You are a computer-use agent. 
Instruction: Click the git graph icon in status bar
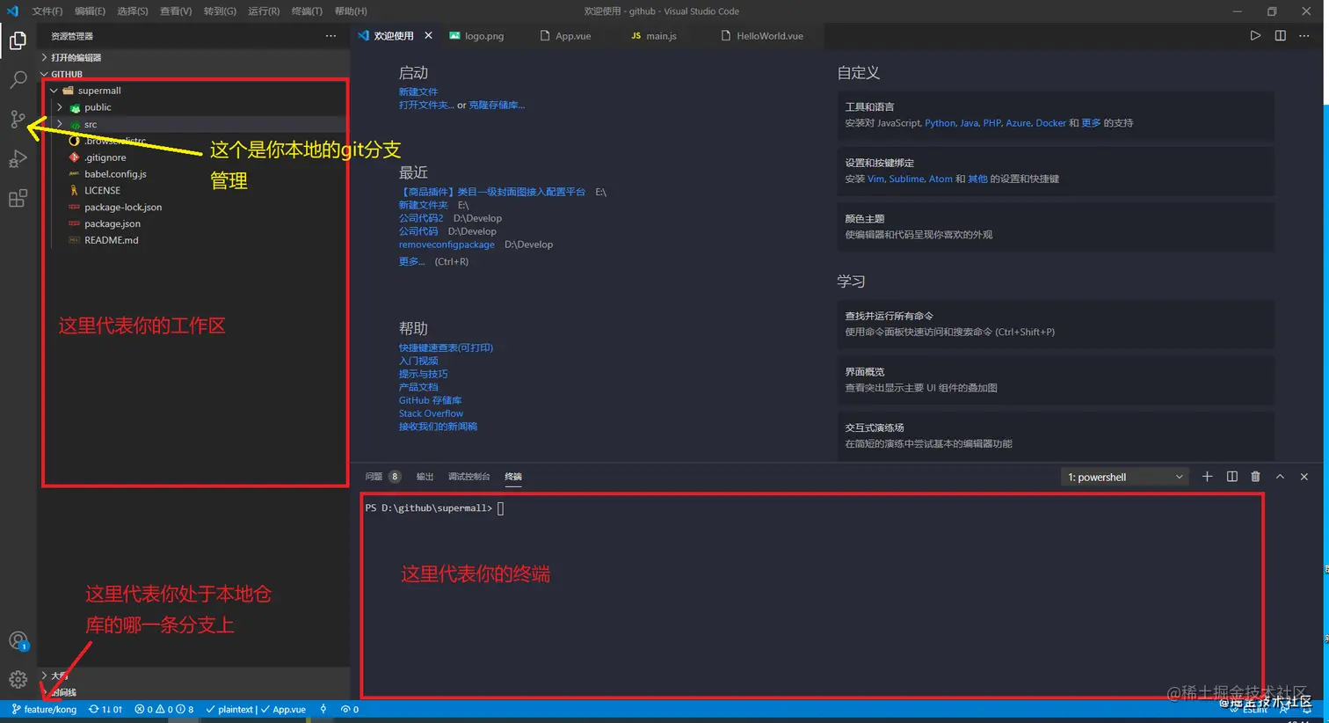323,709
